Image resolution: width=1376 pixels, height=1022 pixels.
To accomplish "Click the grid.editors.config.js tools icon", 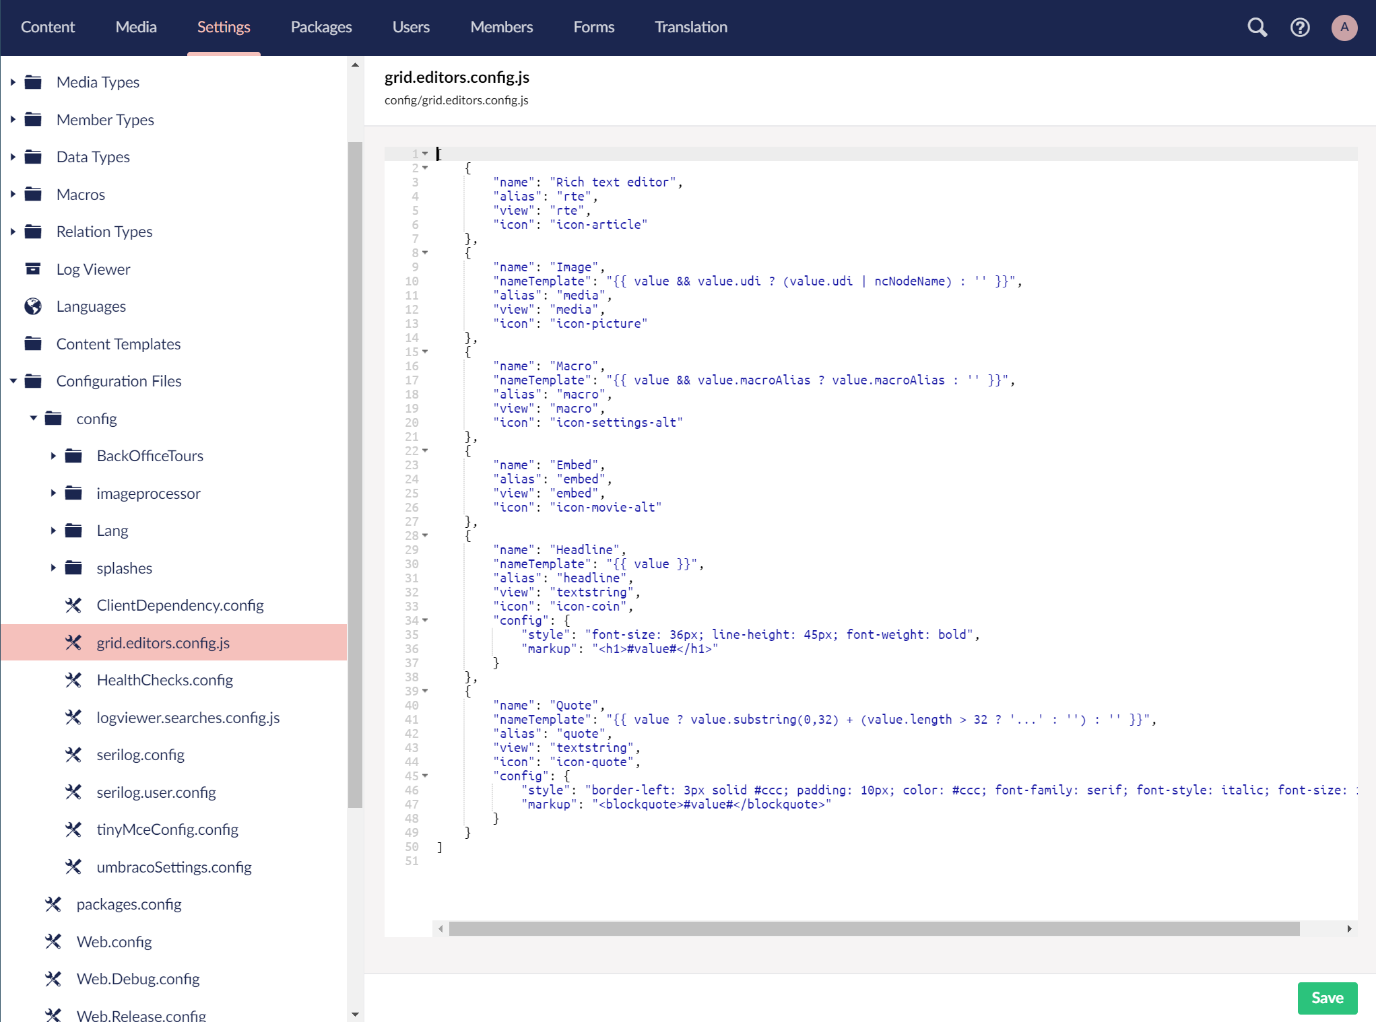I will pyautogui.click(x=73, y=643).
